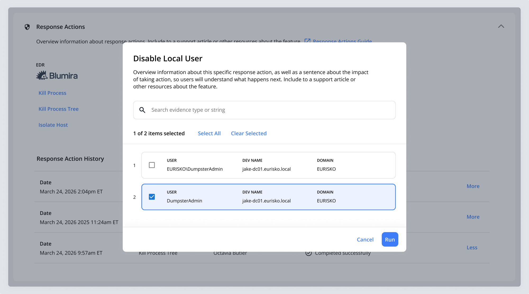The width and height of the screenshot is (529, 294).
Task: Click the 'Octavia Butler' text
Action: click(230, 254)
